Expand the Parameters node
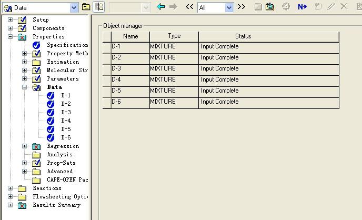The width and height of the screenshot is (362, 220). 25,79
